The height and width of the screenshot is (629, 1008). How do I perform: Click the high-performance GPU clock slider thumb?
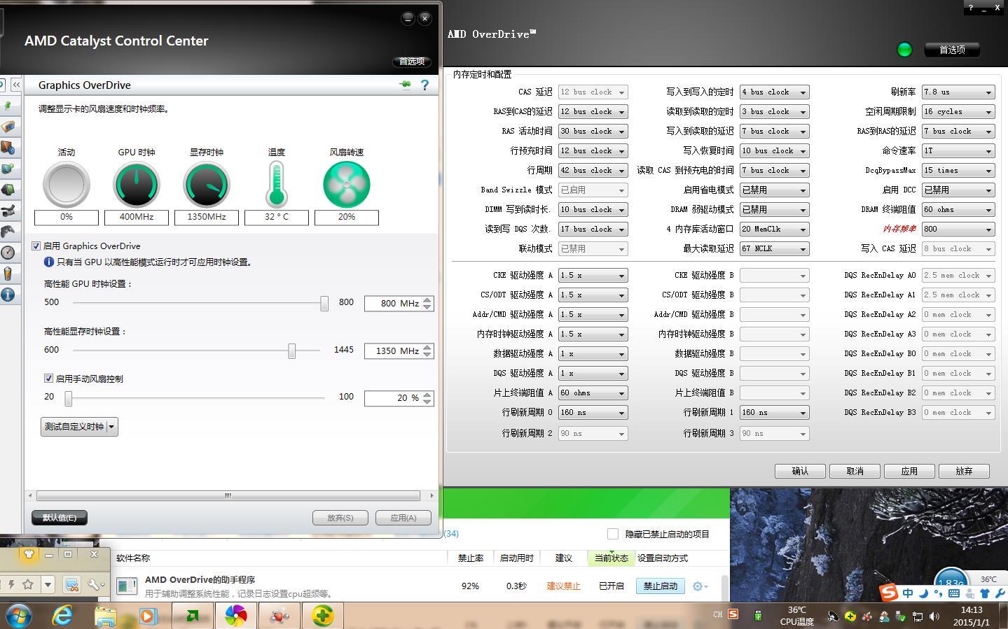pos(324,303)
